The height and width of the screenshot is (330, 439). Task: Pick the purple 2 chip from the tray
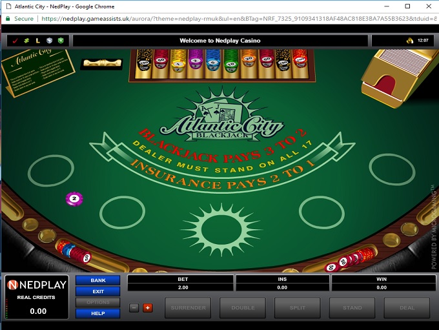[x=196, y=62]
